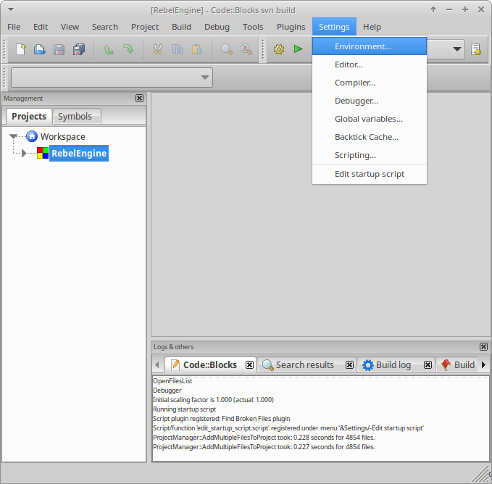Click the Build gear icon
This screenshot has height=484, width=492.
[x=279, y=49]
